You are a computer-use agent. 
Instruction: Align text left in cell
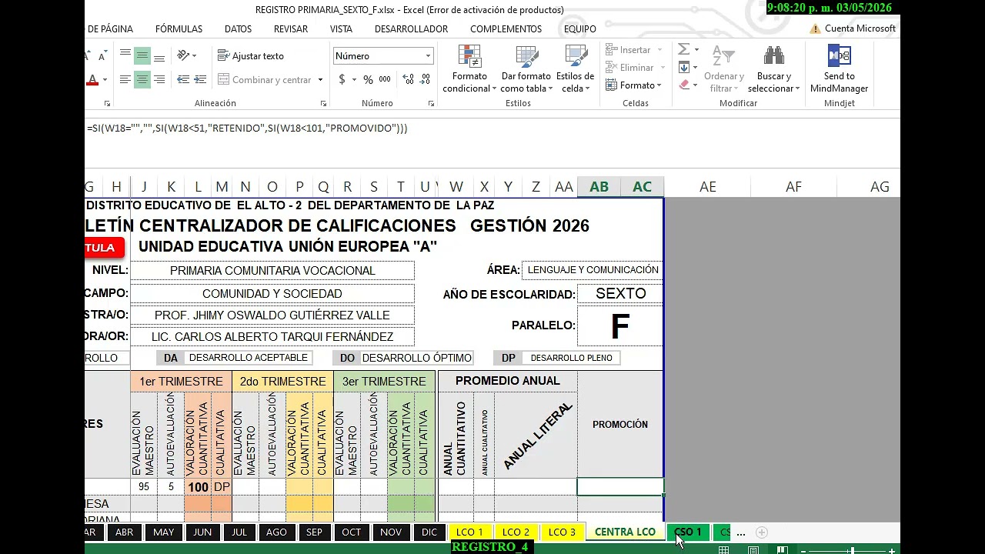(125, 79)
